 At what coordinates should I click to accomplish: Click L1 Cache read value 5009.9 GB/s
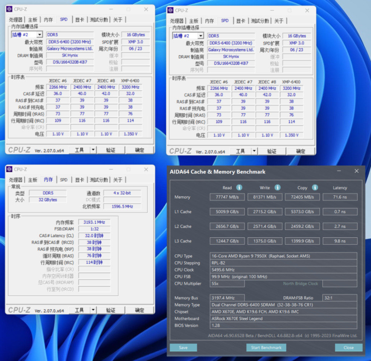pos(227,212)
